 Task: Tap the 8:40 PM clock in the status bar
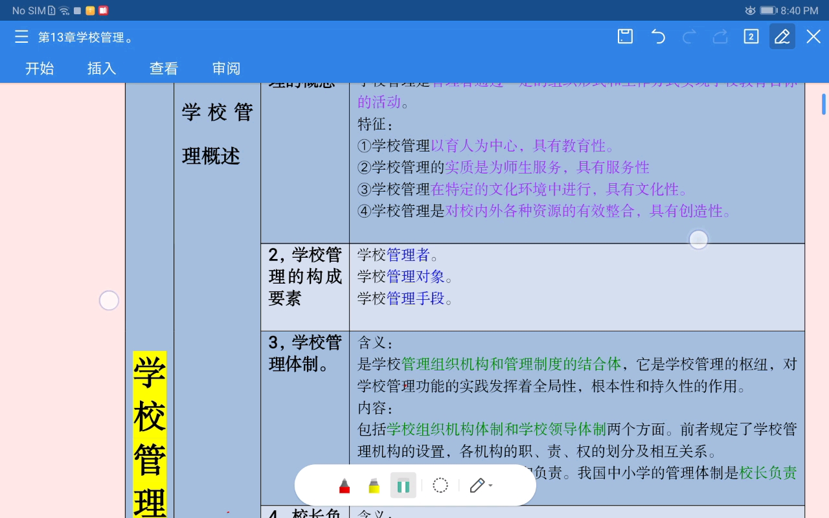800,10
